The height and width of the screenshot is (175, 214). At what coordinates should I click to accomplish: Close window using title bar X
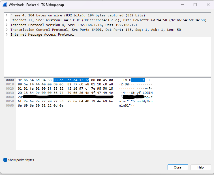[x=207, y=5]
